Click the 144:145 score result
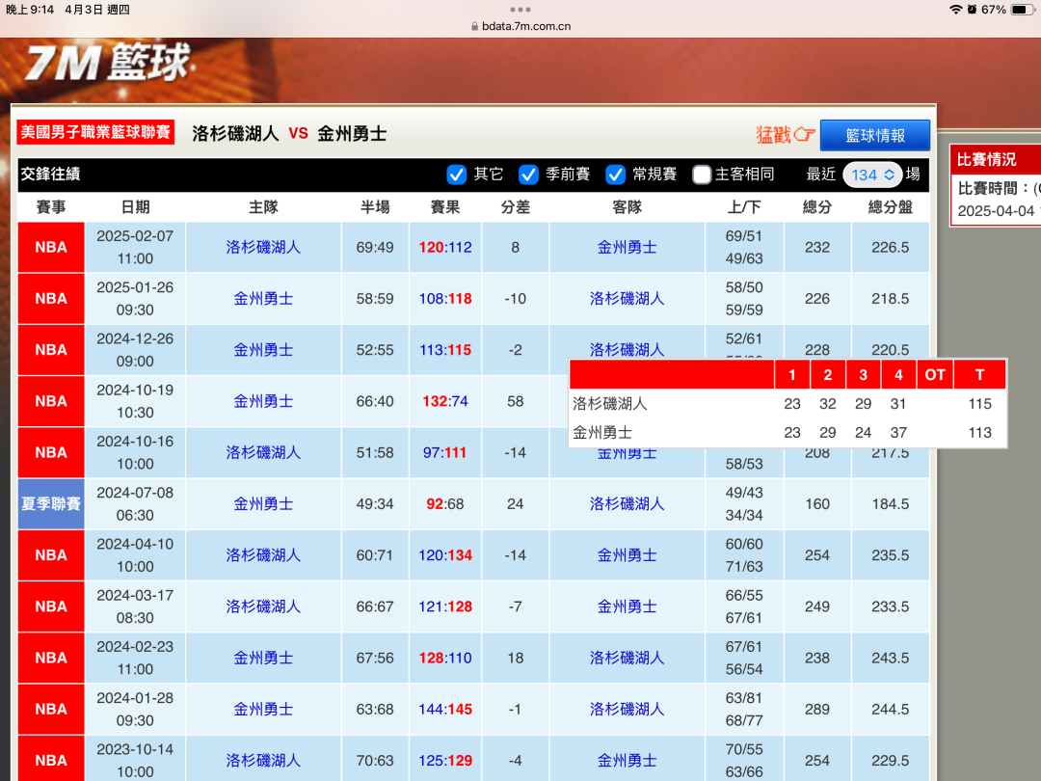This screenshot has height=781, width=1041. click(x=444, y=709)
